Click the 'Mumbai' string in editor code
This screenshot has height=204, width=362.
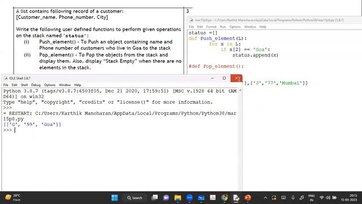pos(291,83)
